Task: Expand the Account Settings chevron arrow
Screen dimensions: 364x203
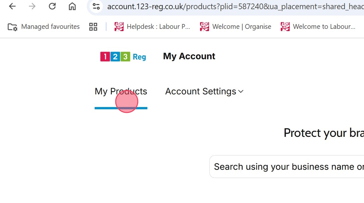Action: [241, 91]
